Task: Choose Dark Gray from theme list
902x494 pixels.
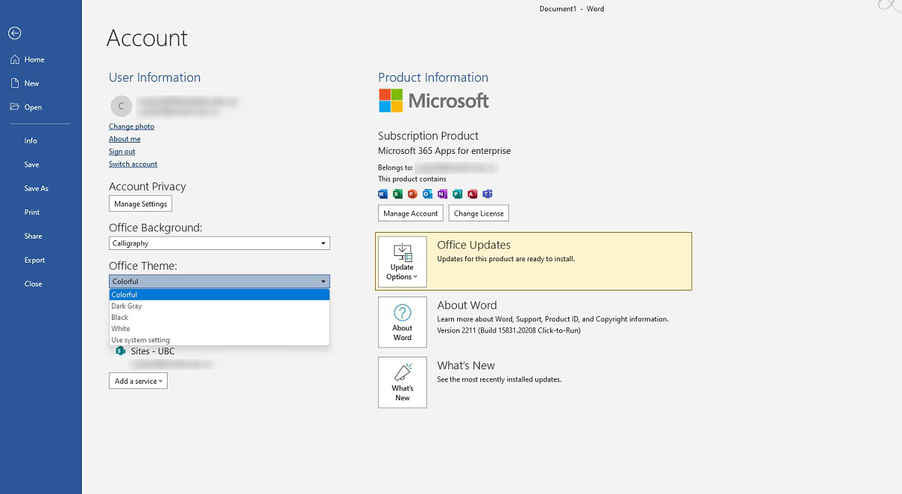Action: point(127,306)
